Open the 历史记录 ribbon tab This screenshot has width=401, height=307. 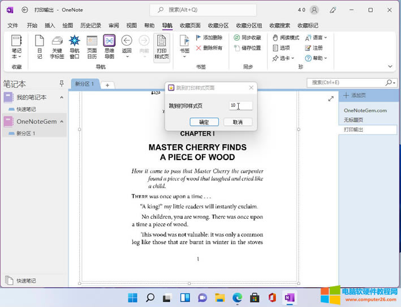[90, 25]
